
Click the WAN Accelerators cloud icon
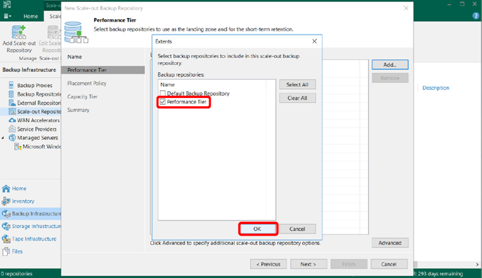click(x=12, y=120)
